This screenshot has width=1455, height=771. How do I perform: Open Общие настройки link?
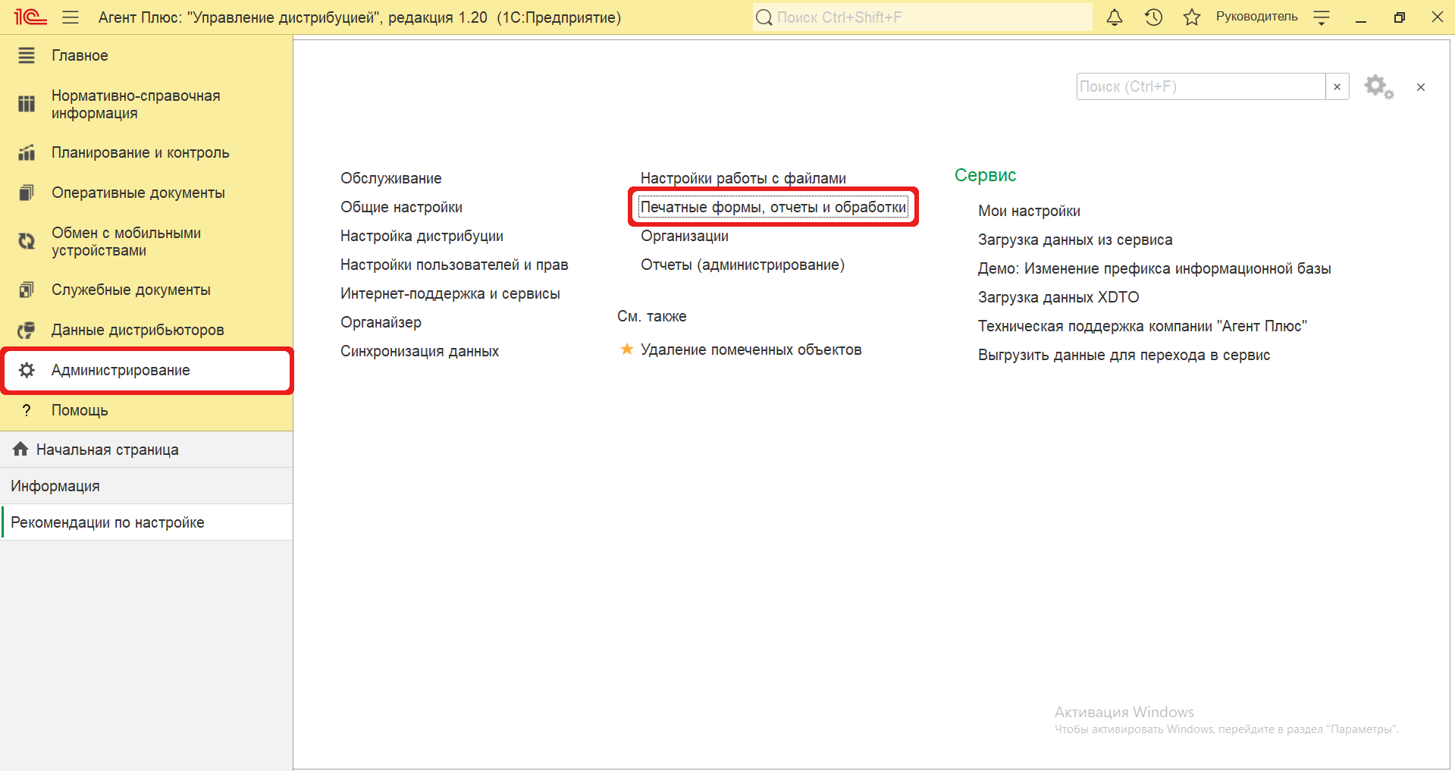(x=401, y=207)
